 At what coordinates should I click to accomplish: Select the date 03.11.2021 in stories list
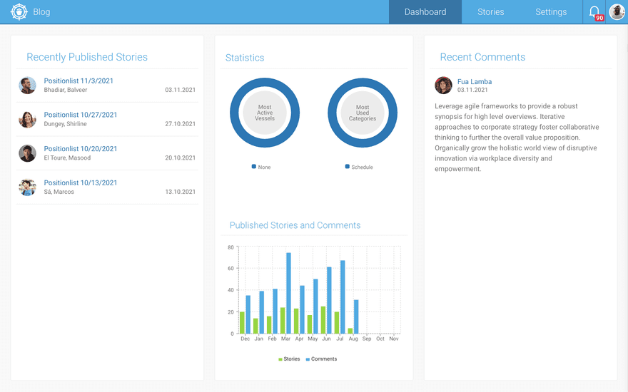coord(181,90)
